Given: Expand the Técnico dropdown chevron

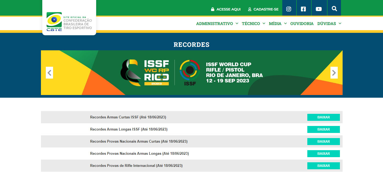Looking at the screenshot, I should tap(264, 23).
